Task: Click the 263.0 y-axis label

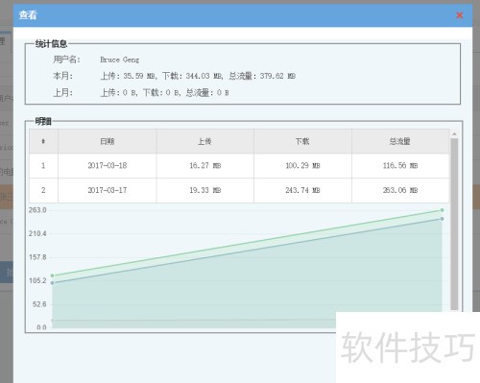Action: 37,210
